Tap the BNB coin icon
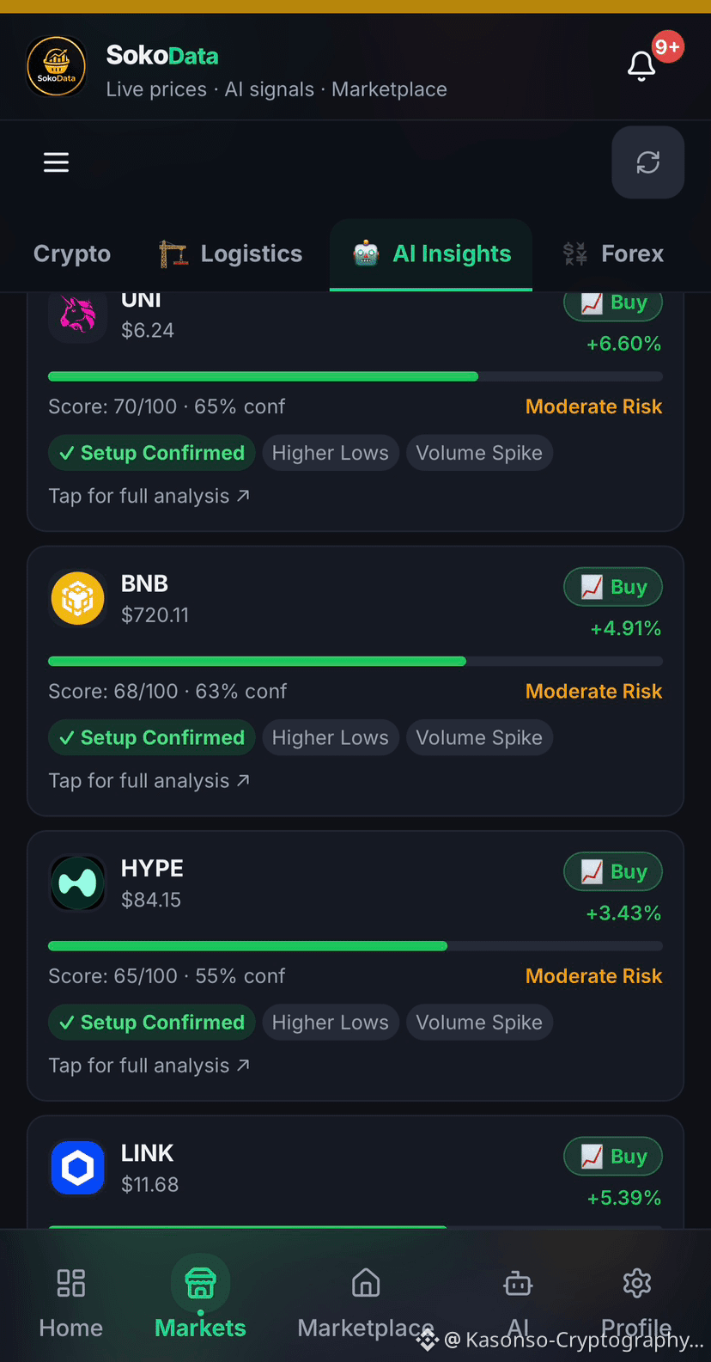This screenshot has height=1362, width=711. [x=77, y=598]
